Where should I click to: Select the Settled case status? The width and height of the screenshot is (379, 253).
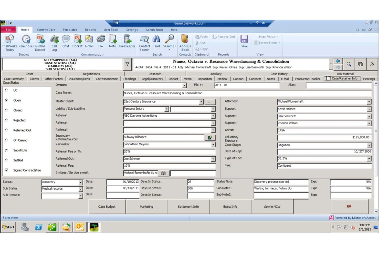6,160
